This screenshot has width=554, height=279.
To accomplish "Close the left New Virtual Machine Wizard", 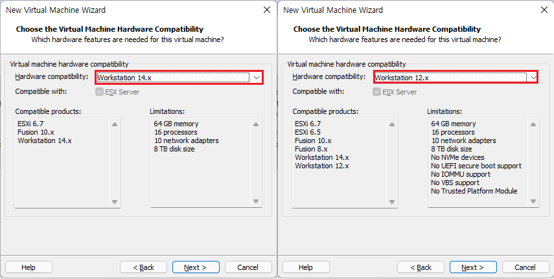I will pos(267,10).
